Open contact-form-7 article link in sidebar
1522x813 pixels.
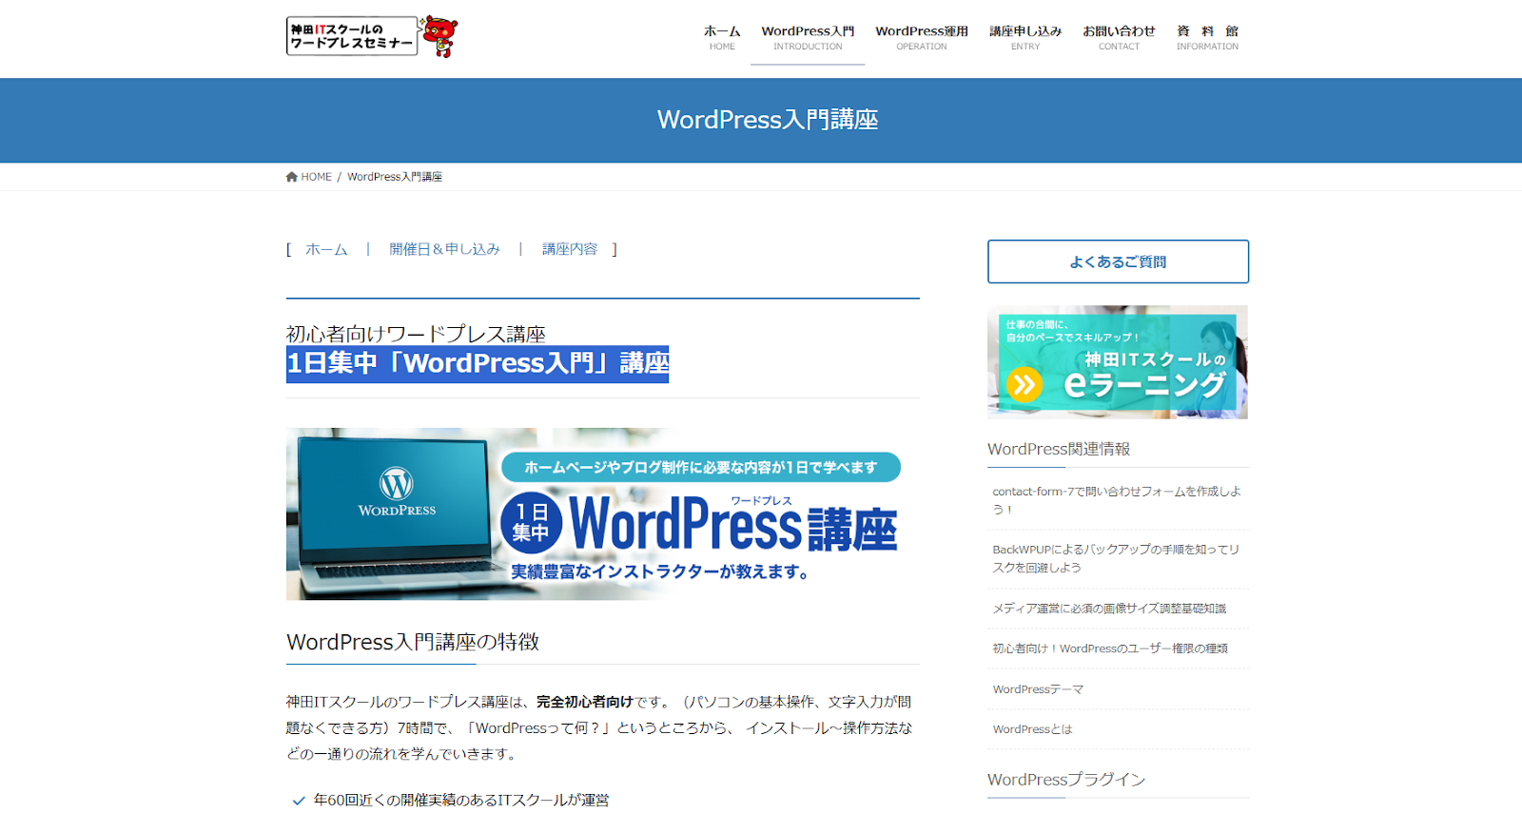[1117, 500]
